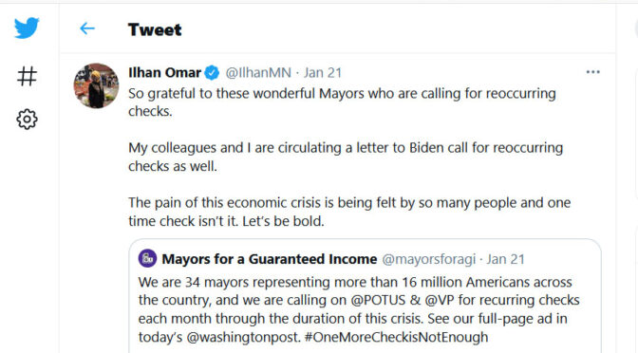The height and width of the screenshot is (353, 638).
Task: Open Mayors for a Guaranteed Income name
Action: click(270, 259)
